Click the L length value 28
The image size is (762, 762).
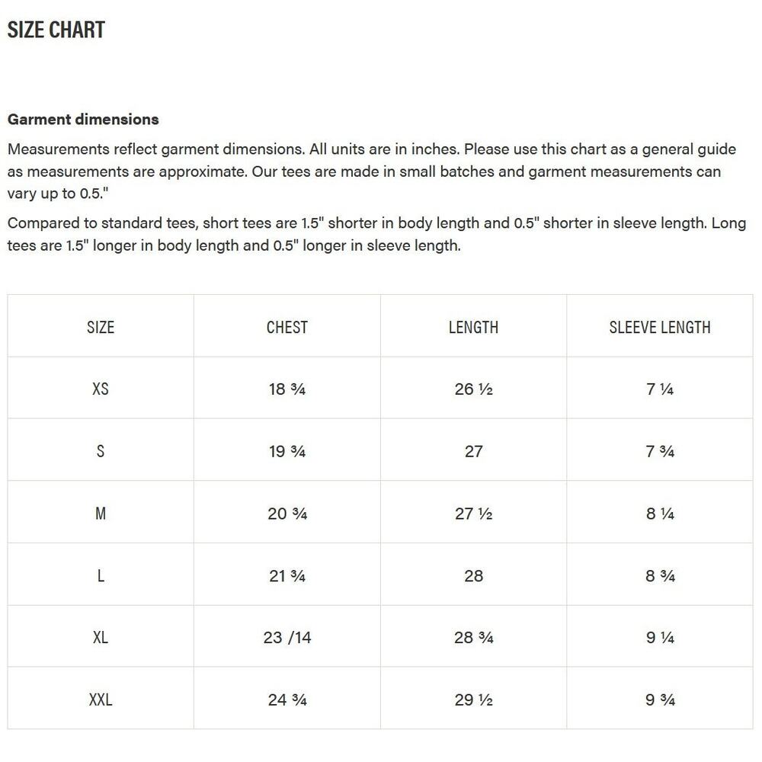(x=473, y=576)
